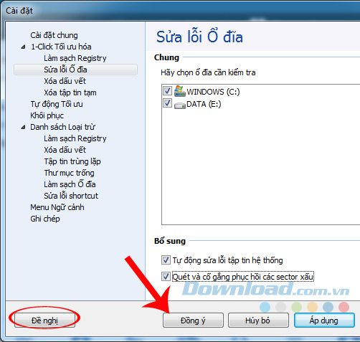
Task: Toggle 'Quét và cố gắng phục hồi các sector xấu' checkbox
Action: coord(166,277)
